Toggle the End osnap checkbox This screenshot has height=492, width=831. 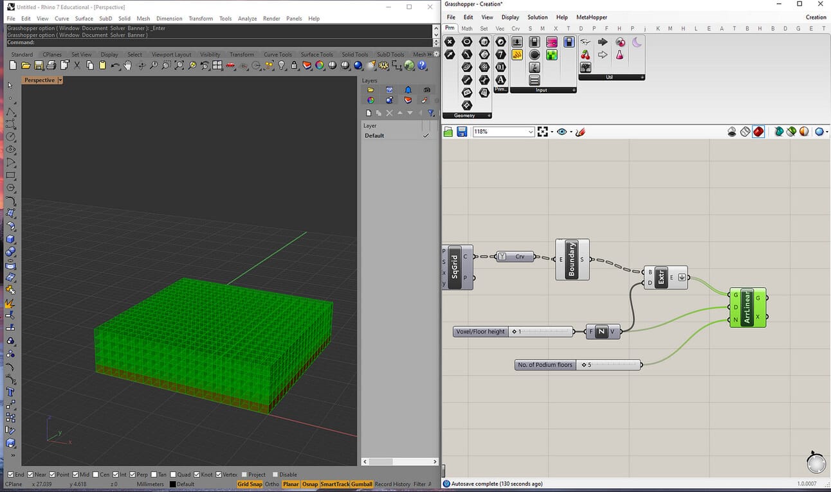[x=10, y=475]
